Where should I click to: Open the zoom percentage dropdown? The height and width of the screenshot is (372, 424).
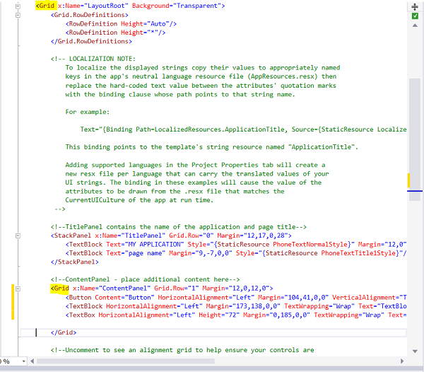tap(24, 361)
